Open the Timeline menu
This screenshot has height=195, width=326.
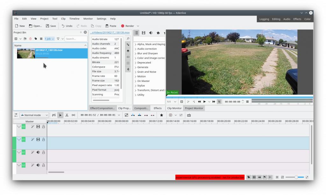tap(74, 19)
